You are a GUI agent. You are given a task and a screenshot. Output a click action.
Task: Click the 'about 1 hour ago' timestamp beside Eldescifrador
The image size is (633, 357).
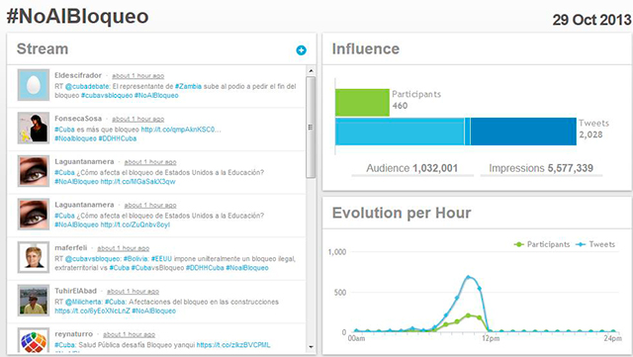tap(138, 76)
